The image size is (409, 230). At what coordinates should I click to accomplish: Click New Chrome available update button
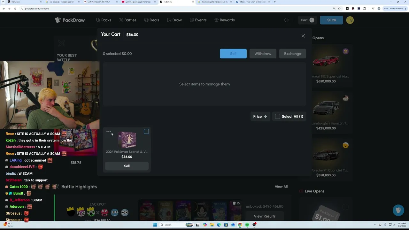pyautogui.click(x=395, y=9)
